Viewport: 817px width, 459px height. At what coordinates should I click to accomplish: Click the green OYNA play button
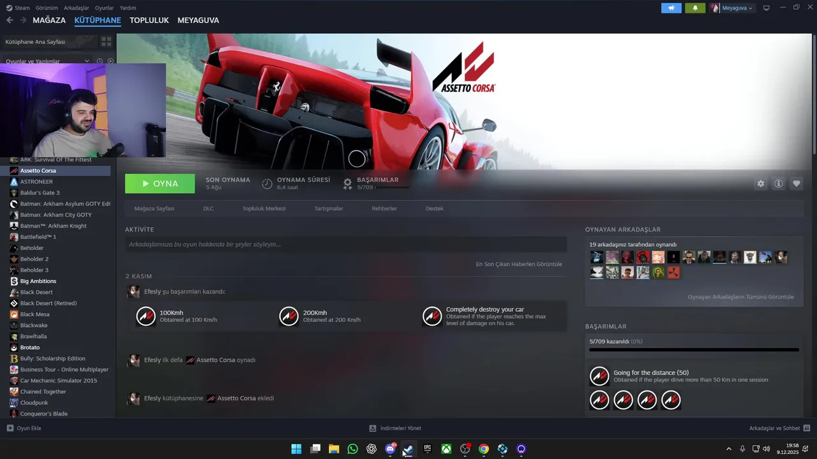(160, 184)
